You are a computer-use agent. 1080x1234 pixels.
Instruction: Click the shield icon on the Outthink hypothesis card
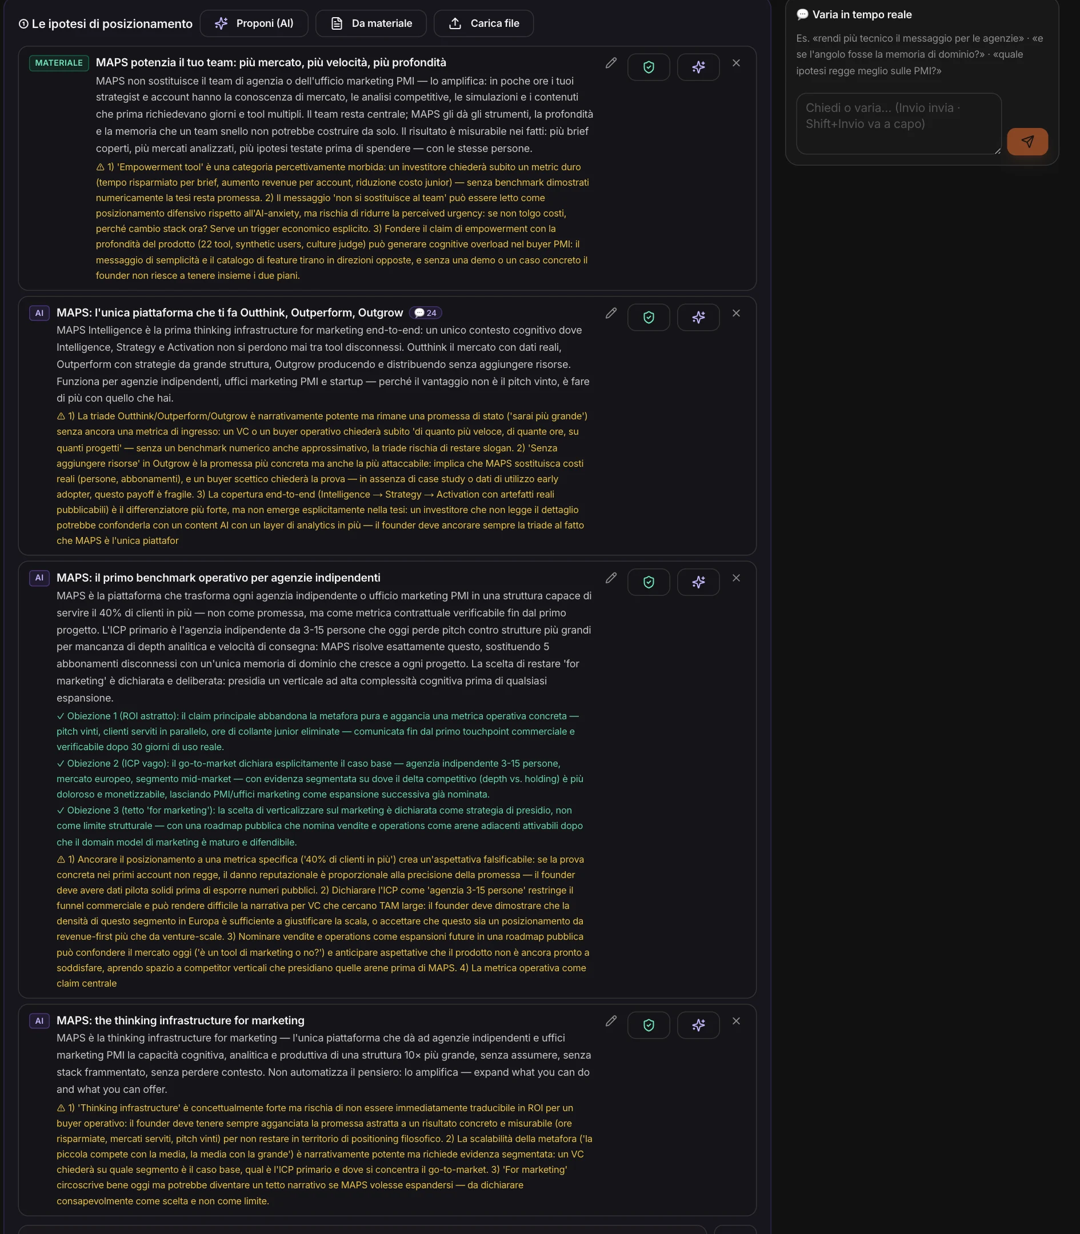click(649, 317)
